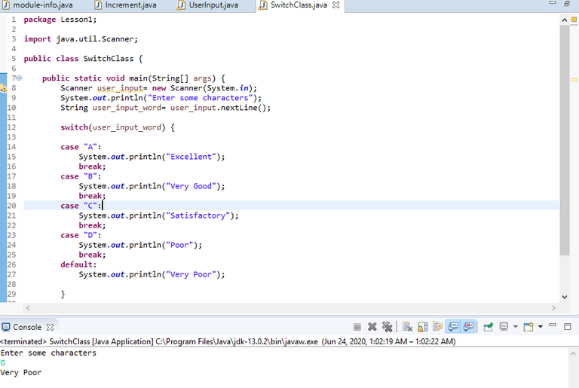Close the Console view tab
This screenshot has width=579, height=388.
tap(51, 327)
